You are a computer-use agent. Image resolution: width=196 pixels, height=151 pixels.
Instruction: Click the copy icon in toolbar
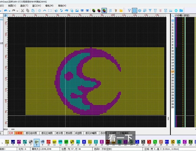(x=28, y=11)
